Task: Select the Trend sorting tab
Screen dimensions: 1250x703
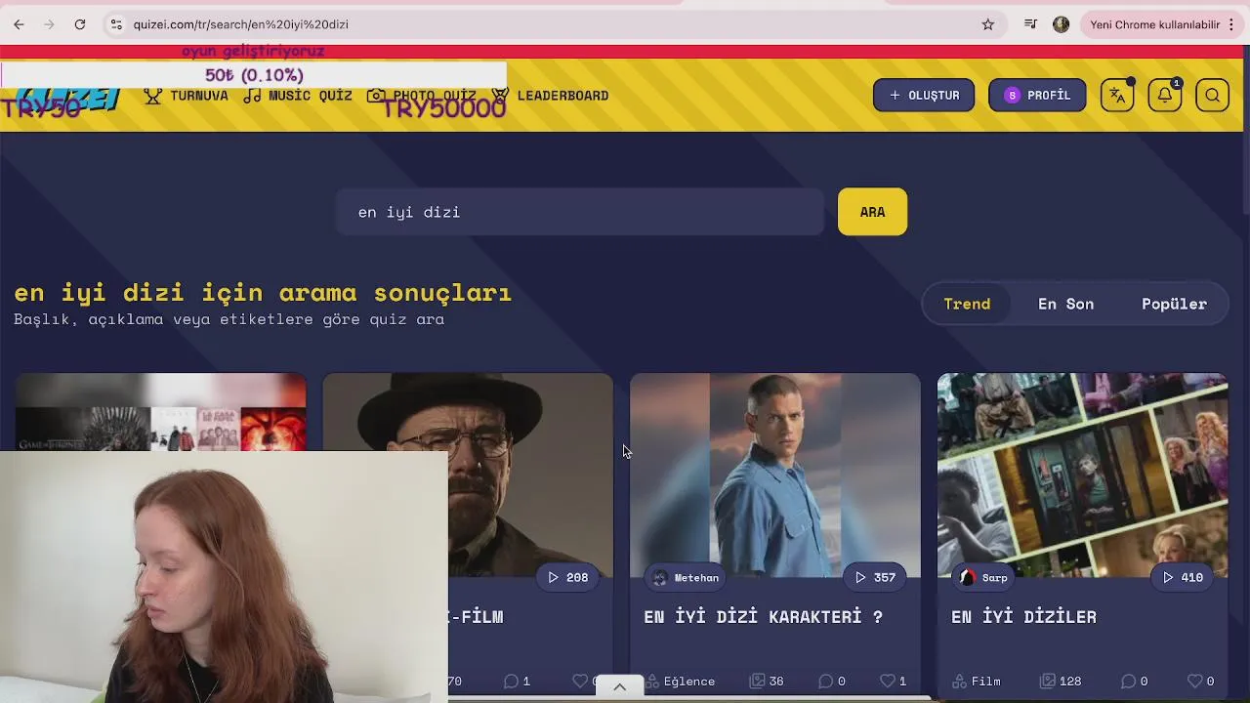Action: (x=967, y=304)
